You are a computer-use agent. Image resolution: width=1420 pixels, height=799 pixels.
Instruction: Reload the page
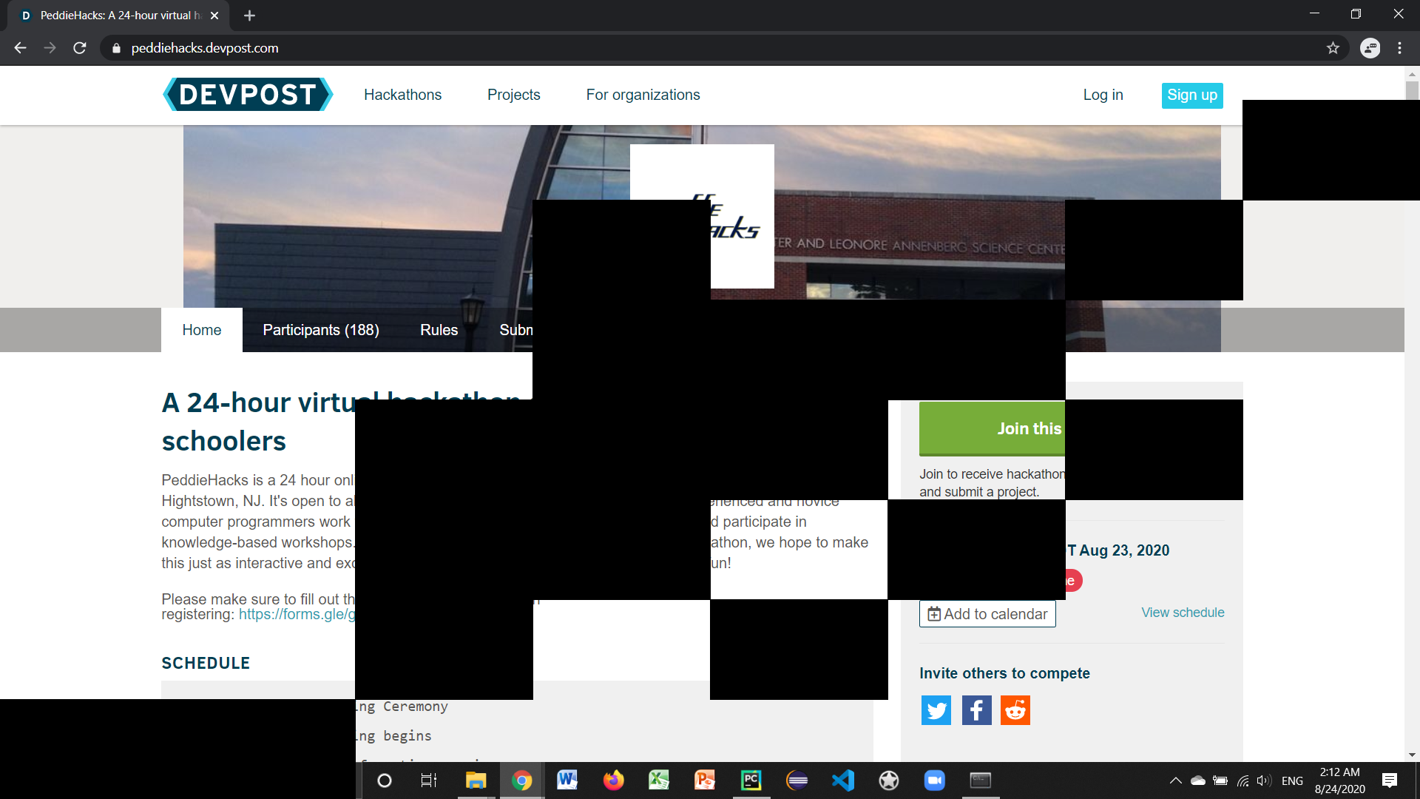click(80, 48)
